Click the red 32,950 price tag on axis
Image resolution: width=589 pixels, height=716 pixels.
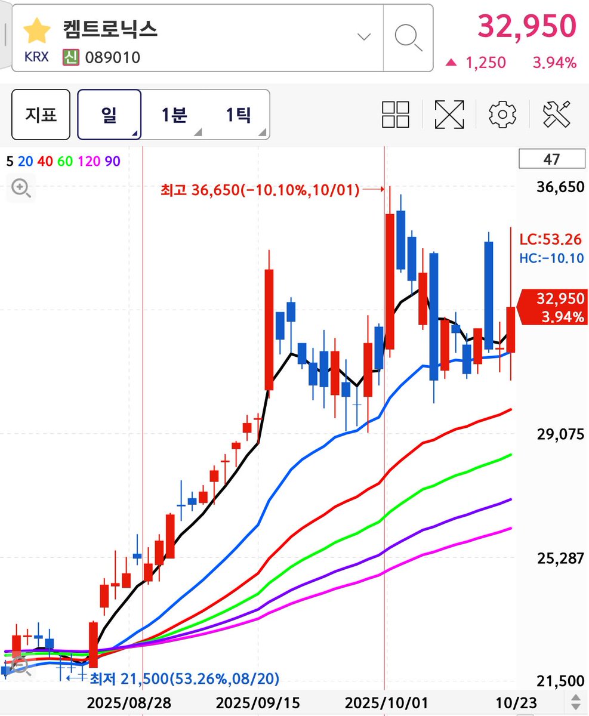553,307
